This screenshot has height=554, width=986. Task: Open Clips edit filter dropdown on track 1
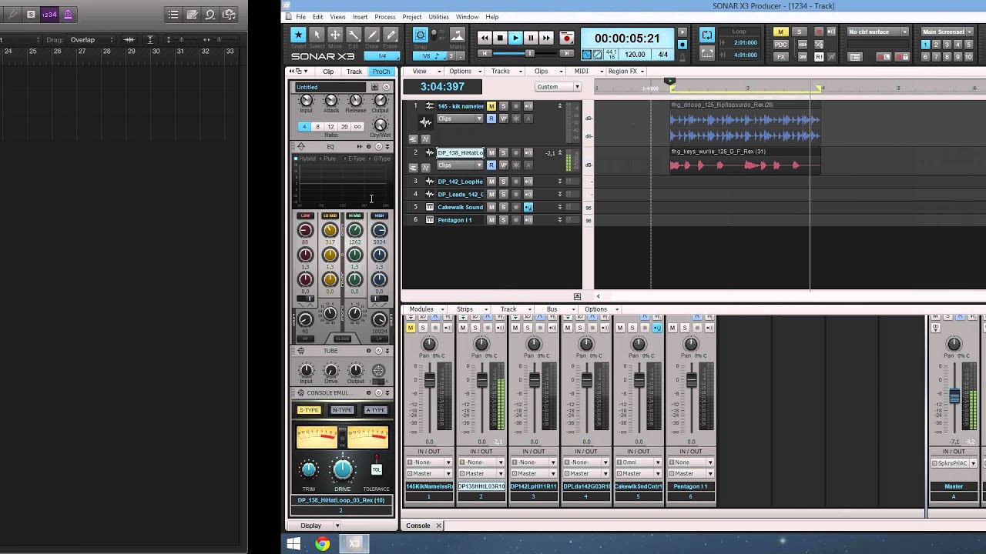click(460, 118)
